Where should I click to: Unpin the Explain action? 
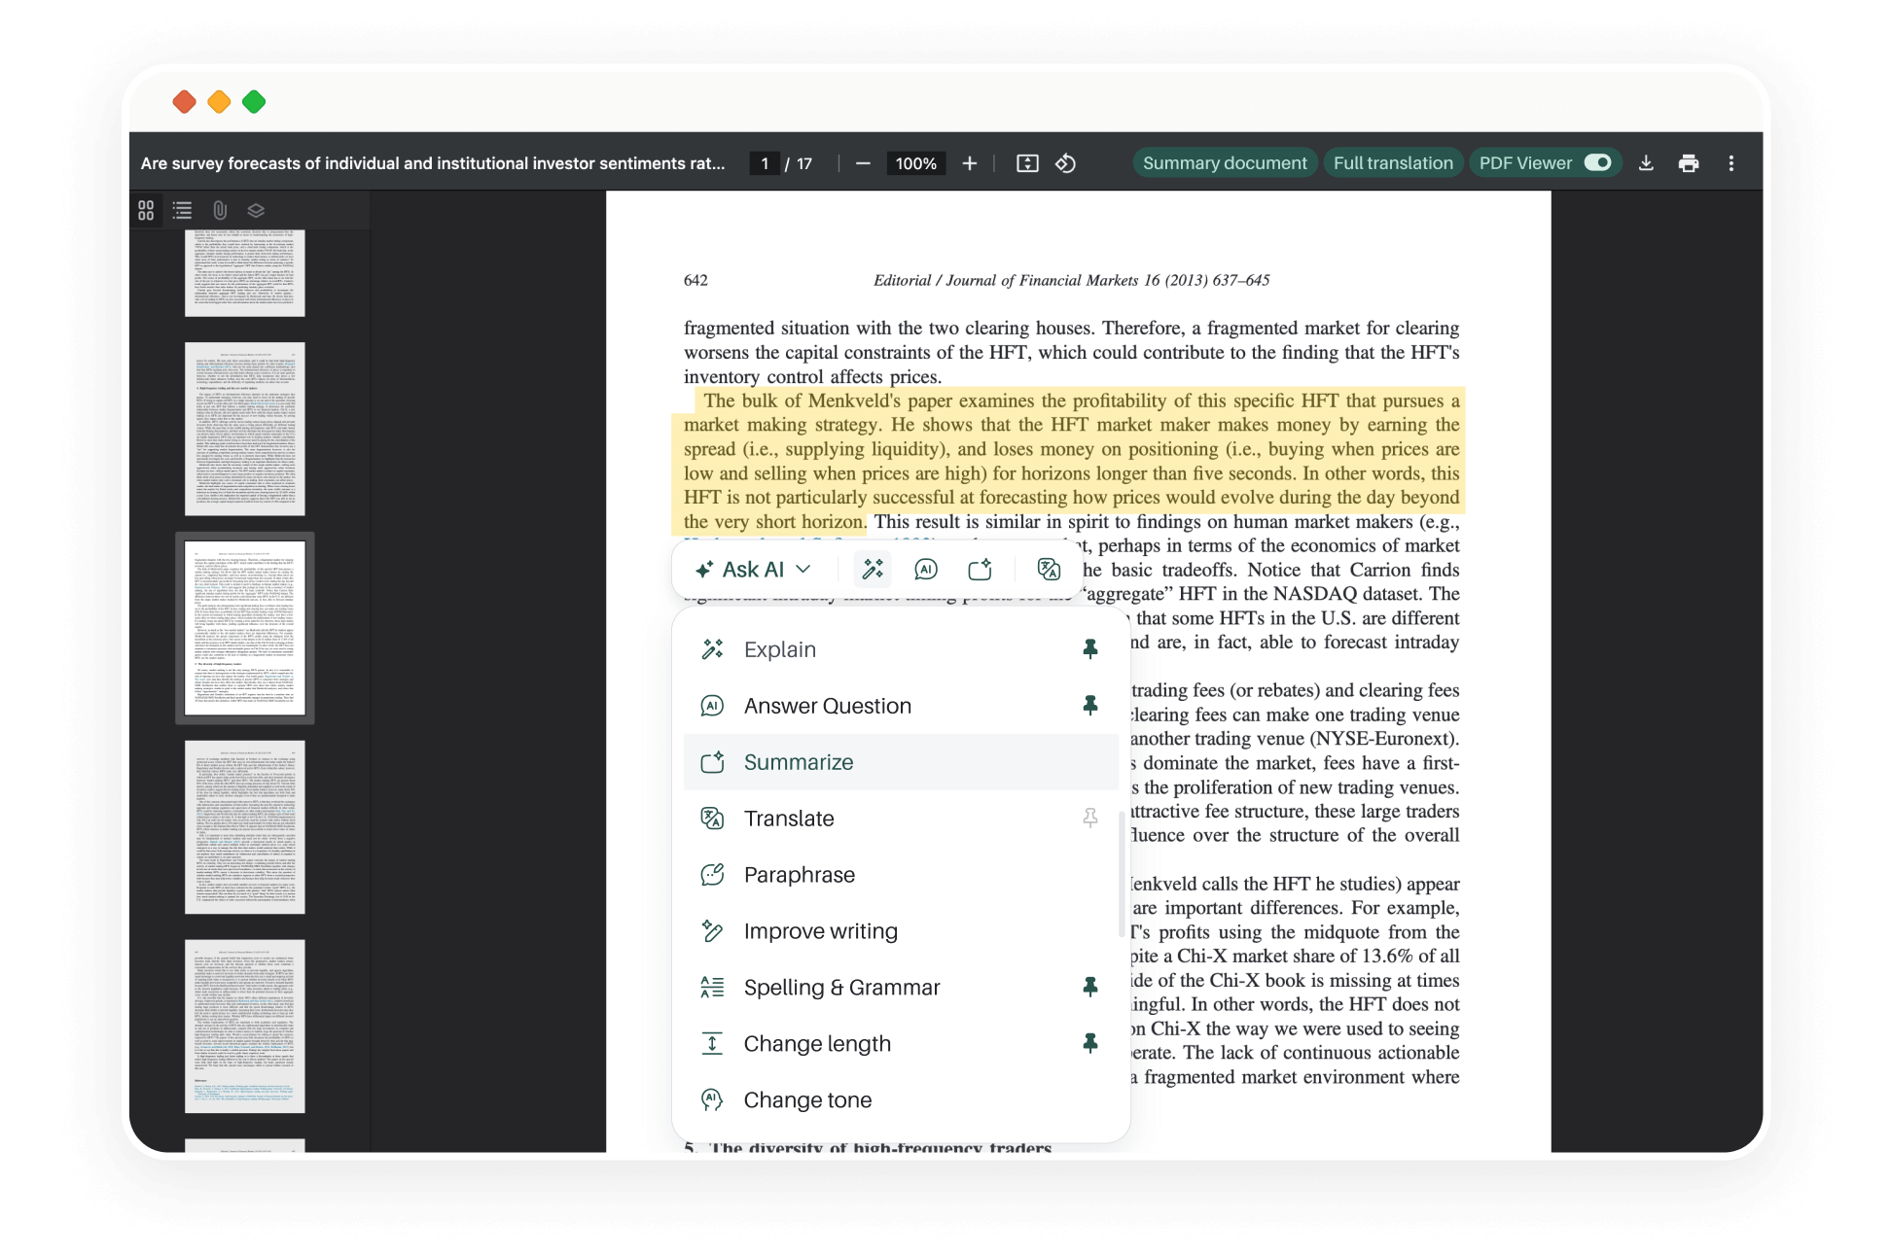click(1090, 649)
